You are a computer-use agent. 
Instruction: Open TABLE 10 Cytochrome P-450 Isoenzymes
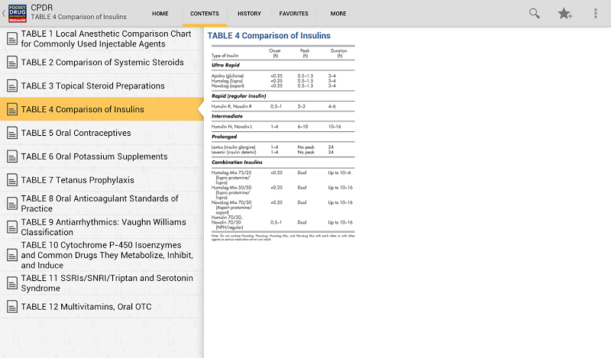pos(102,255)
